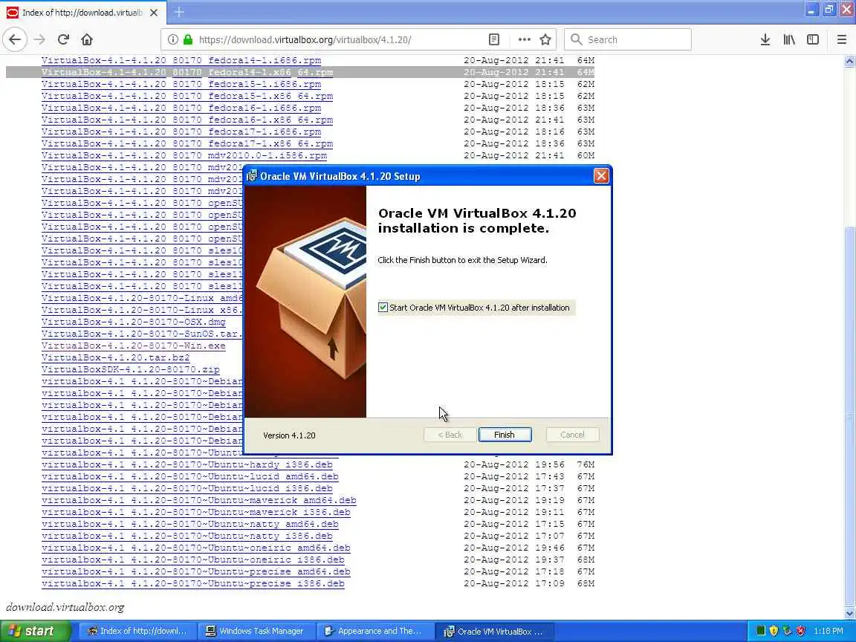Open the Windows start menu
Viewport: 856px width, 642px height.
point(35,631)
